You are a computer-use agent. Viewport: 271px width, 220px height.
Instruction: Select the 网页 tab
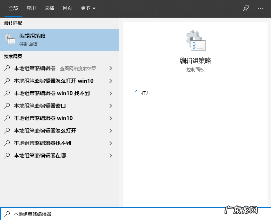tap(67, 8)
